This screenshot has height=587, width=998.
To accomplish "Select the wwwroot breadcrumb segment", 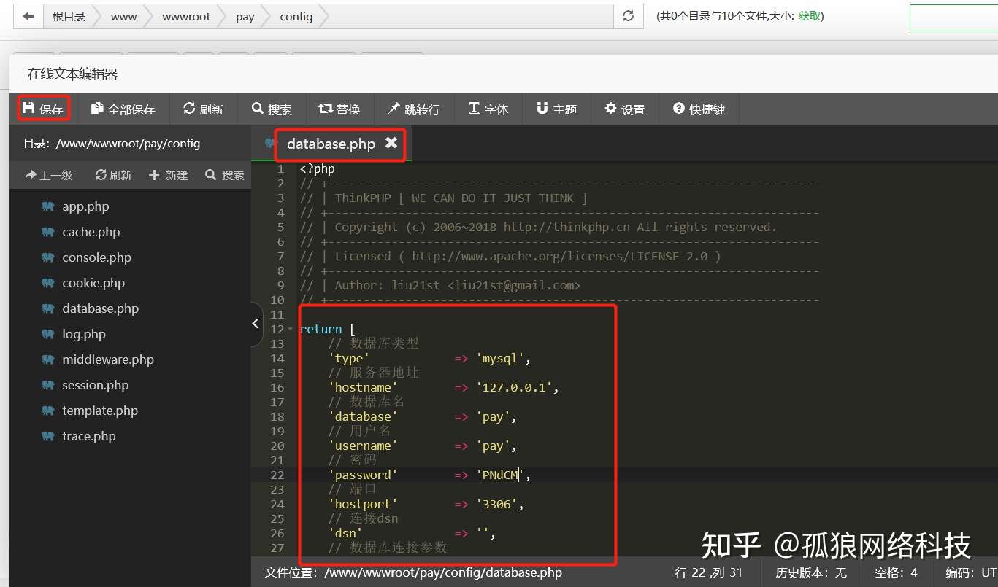I will click(186, 17).
